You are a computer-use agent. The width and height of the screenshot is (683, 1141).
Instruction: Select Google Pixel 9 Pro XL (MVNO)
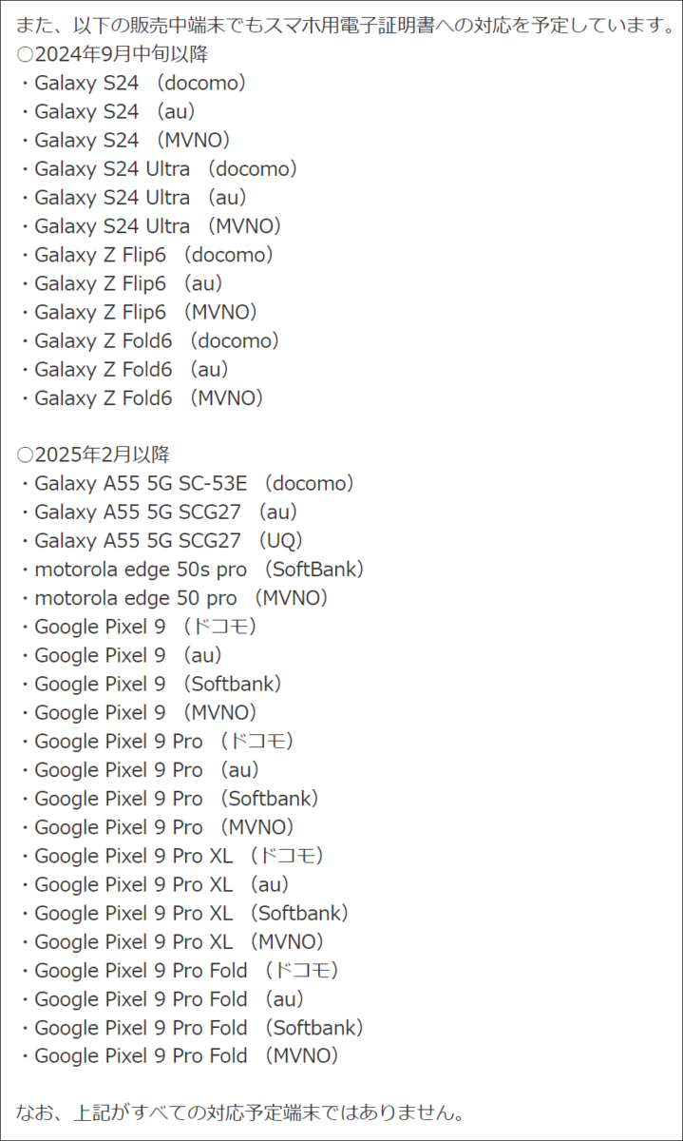[x=173, y=941]
